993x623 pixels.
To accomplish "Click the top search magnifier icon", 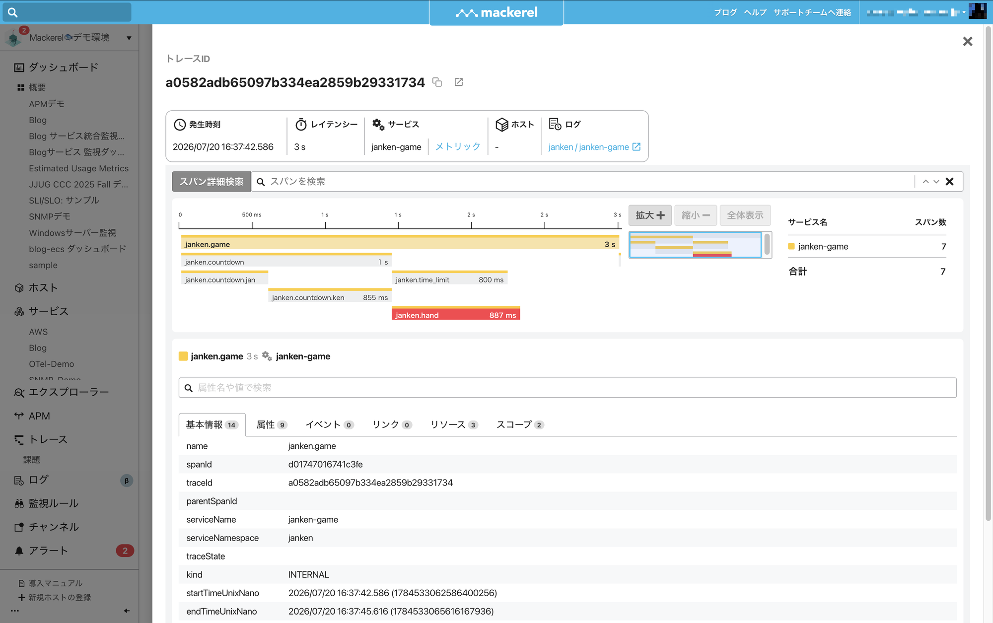I will (13, 12).
